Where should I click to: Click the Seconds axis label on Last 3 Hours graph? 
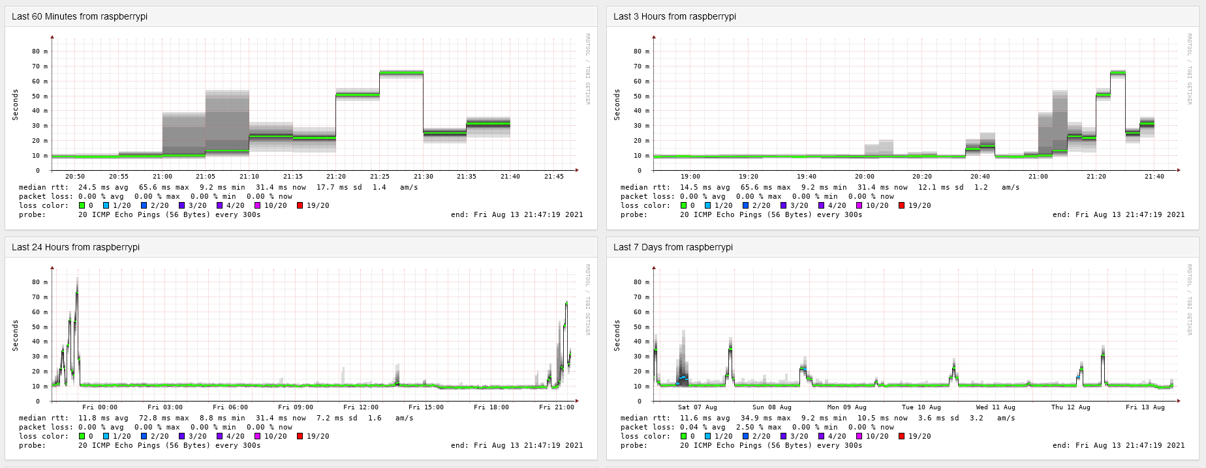(x=617, y=105)
